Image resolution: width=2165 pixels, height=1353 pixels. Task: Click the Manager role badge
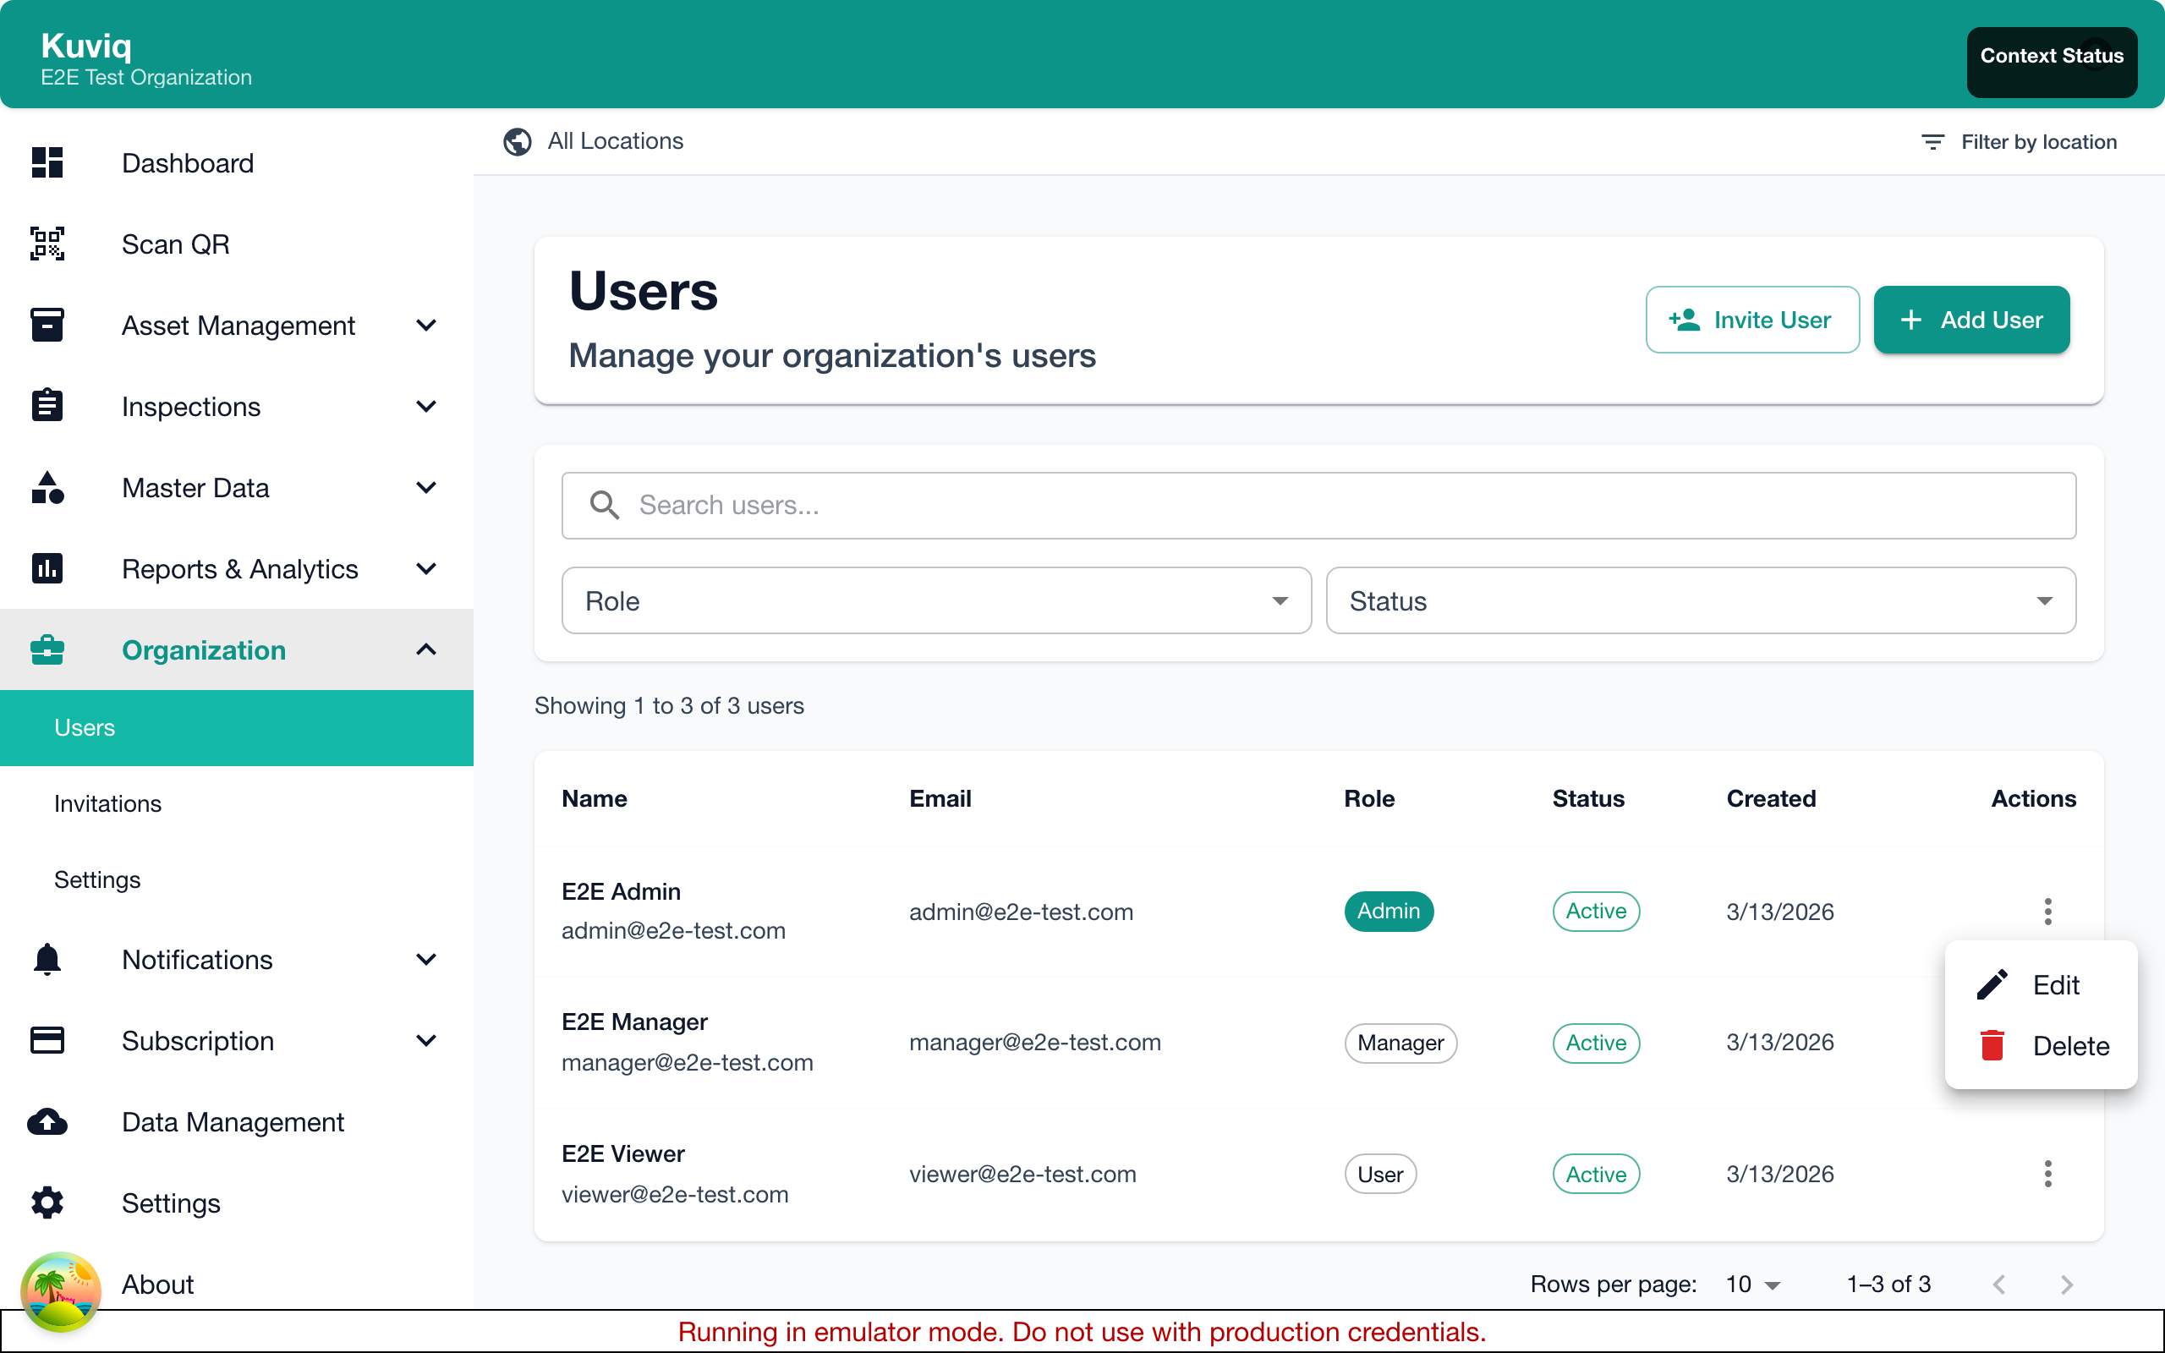pos(1400,1043)
